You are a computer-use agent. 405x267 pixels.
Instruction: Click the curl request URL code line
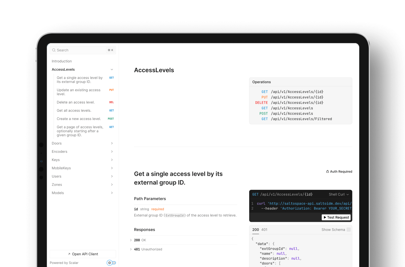pos(304,204)
